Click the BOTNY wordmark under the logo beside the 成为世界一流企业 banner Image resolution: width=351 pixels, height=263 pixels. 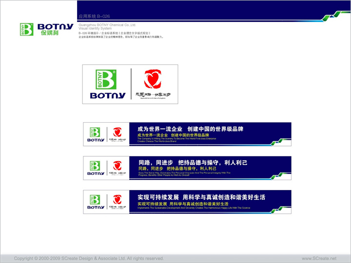[96, 140]
